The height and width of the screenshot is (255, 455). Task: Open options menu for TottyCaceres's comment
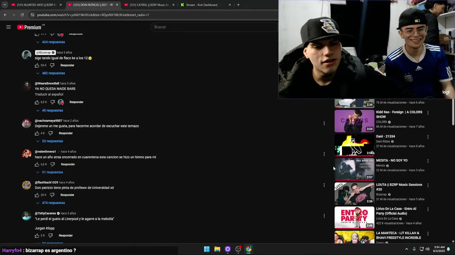click(324, 216)
